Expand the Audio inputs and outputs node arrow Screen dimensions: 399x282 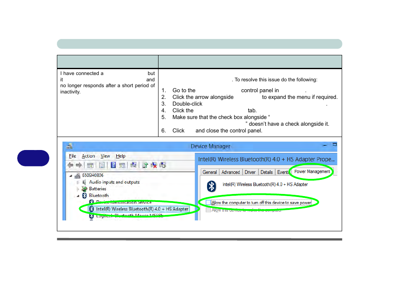(78, 182)
